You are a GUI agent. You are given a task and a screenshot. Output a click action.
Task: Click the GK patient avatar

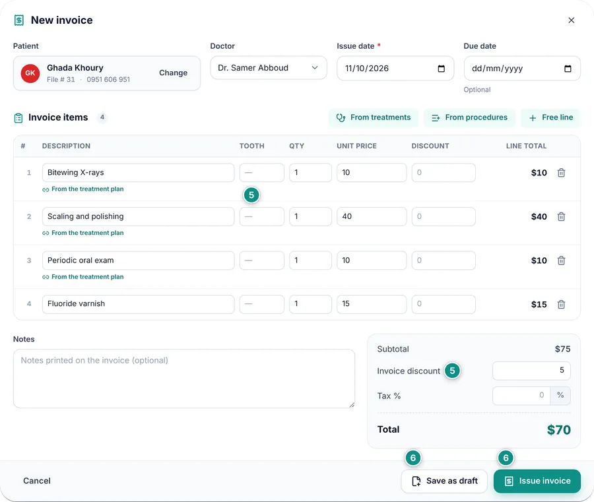point(30,73)
